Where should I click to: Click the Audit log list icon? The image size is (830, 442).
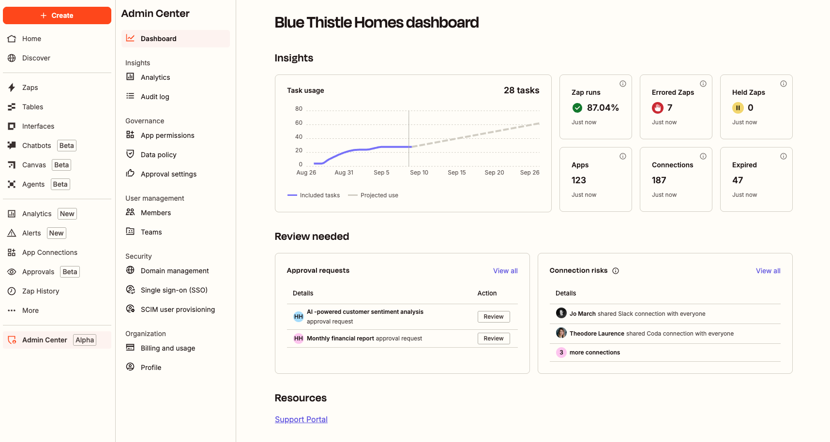130,96
